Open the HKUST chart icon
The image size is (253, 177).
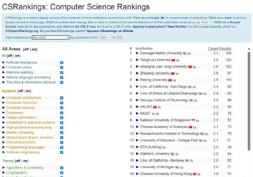(x=159, y=107)
